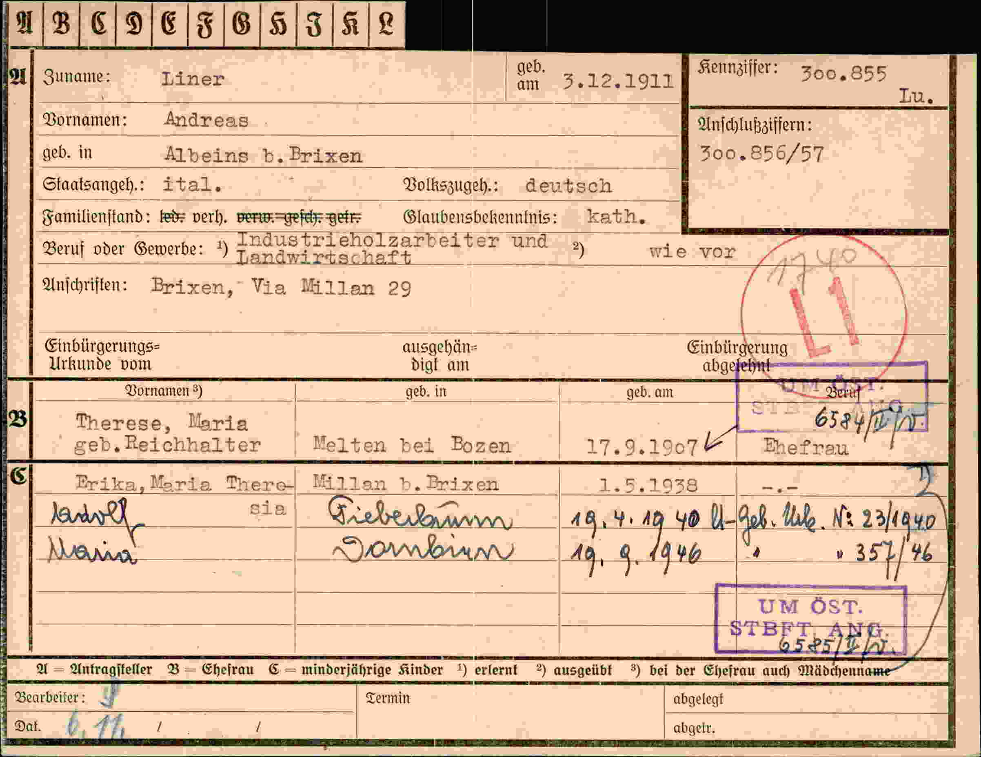The width and height of the screenshot is (981, 757).
Task: Click the 'abgelegt' field
Action: (806, 699)
